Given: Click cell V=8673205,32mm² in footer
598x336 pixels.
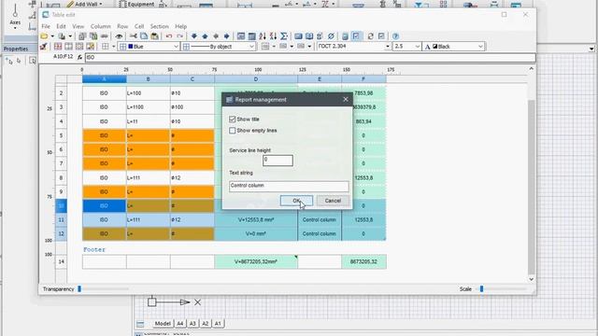Looking at the screenshot, I should click(x=256, y=261).
